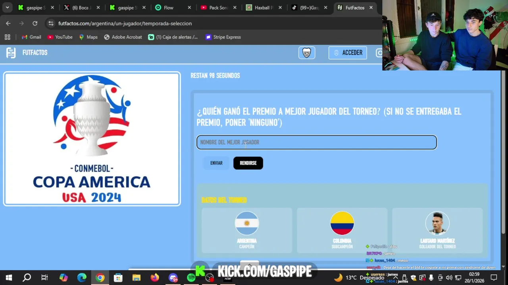The width and height of the screenshot is (508, 285).
Task: Open File Explorer from the taskbar
Action: coord(137,278)
